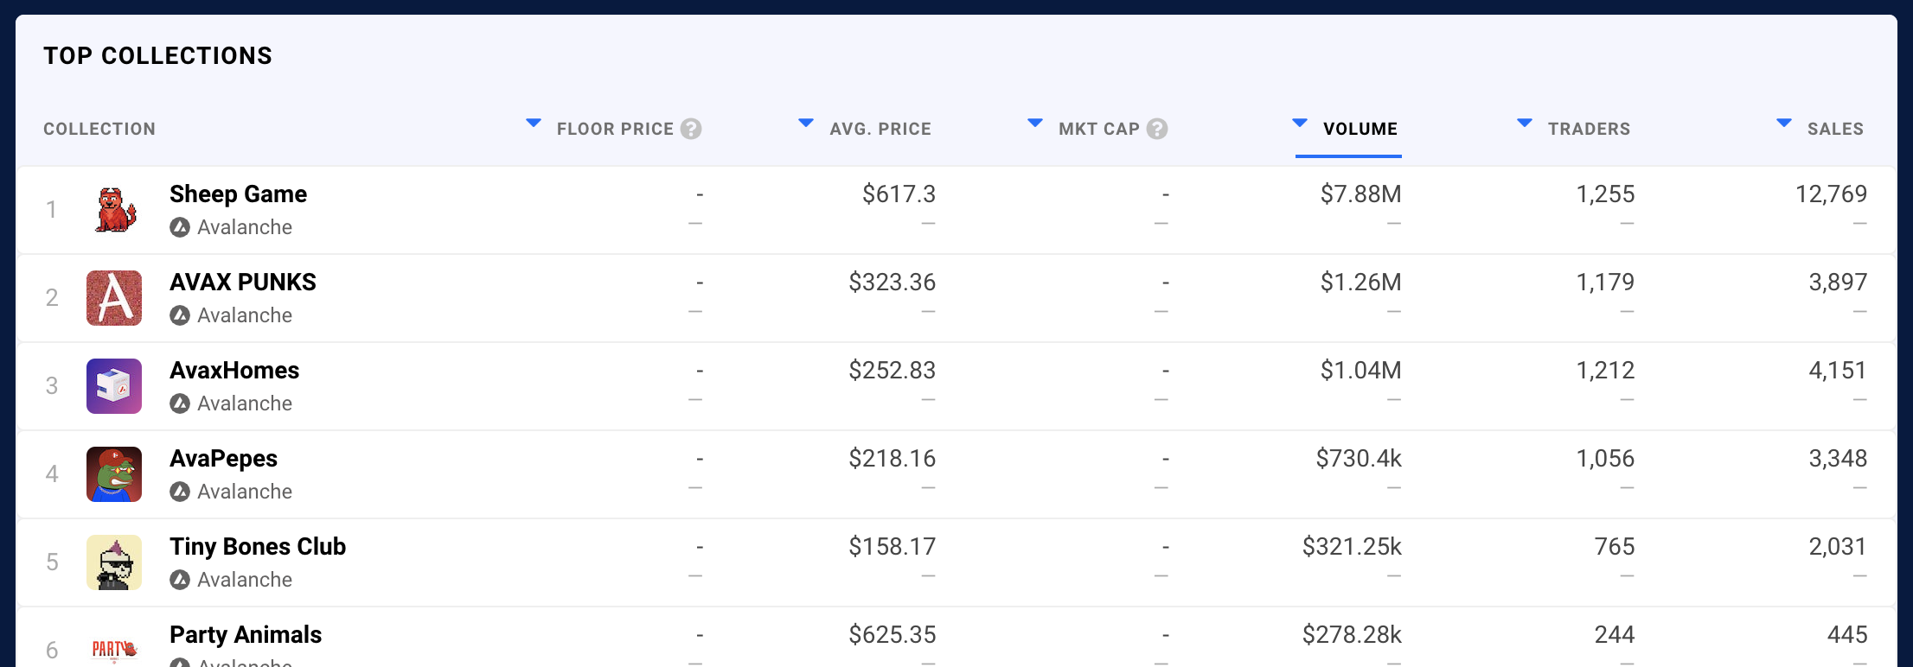The width and height of the screenshot is (1913, 667).
Task: Click the AvaPepes frog avatar
Action: (x=114, y=474)
